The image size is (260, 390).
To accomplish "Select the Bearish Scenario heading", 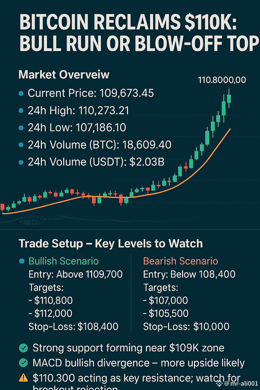I will click(181, 261).
